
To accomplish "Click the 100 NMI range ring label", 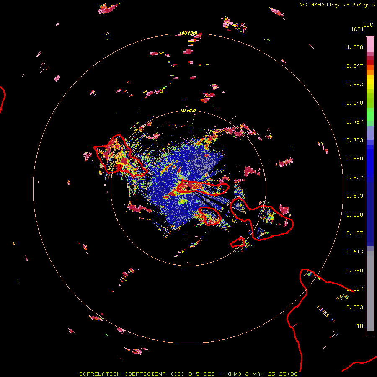I will point(188,33).
